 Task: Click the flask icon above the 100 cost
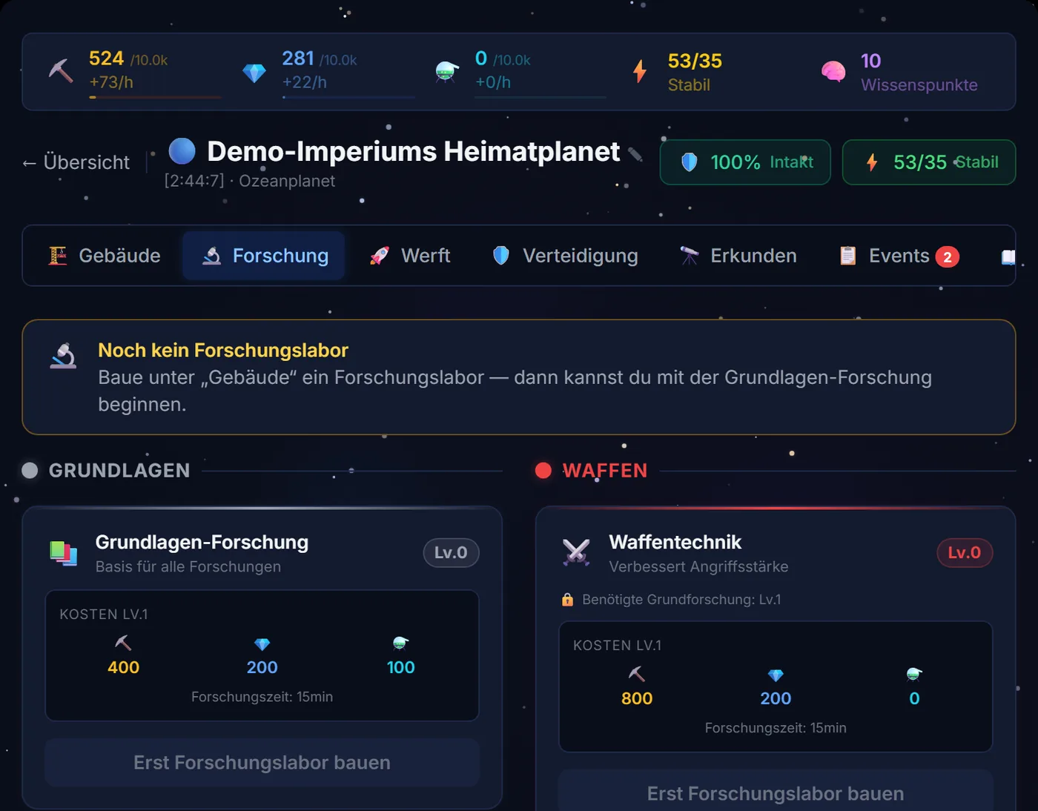point(400,643)
